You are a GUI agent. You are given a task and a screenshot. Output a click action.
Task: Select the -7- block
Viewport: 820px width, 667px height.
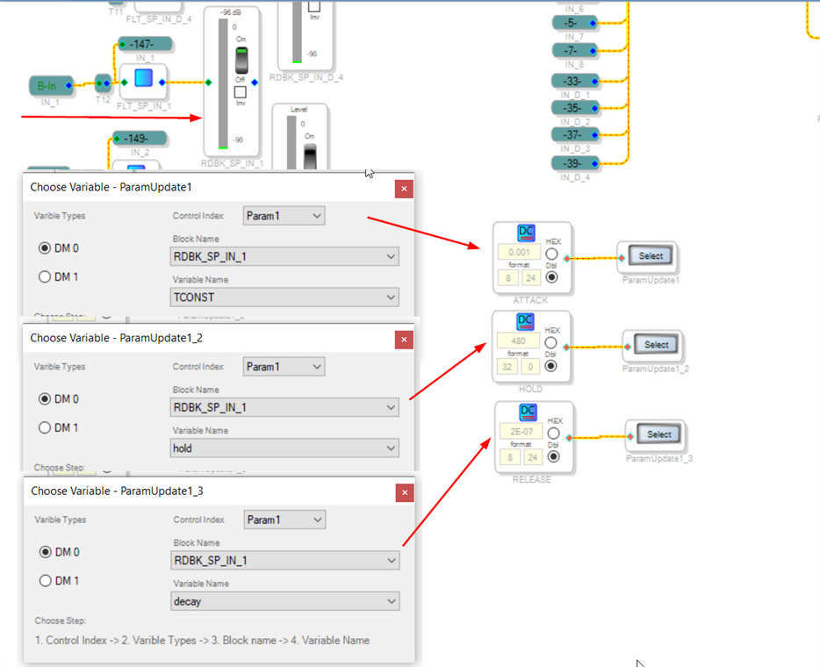575,51
